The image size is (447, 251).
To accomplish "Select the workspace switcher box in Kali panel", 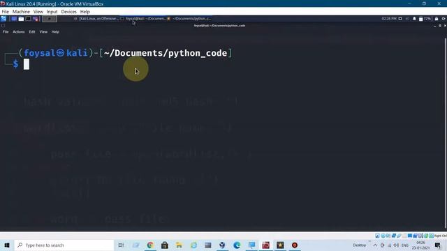I will point(50,19).
